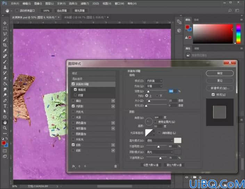Image resolution: width=245 pixels, height=189 pixels.
Task: Select the Dodge tool
Action: (5, 95)
